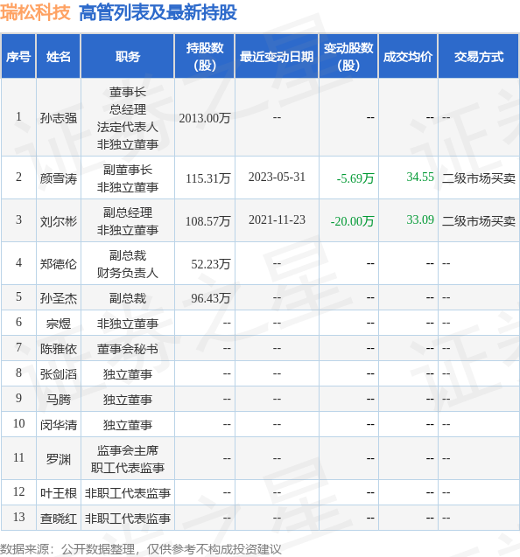Image resolution: width=520 pixels, height=557 pixels.
Task: Click the name 查晓红
Action: tap(59, 519)
